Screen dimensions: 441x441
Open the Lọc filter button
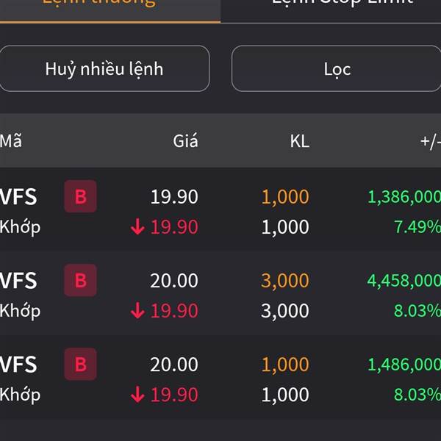pos(337,68)
